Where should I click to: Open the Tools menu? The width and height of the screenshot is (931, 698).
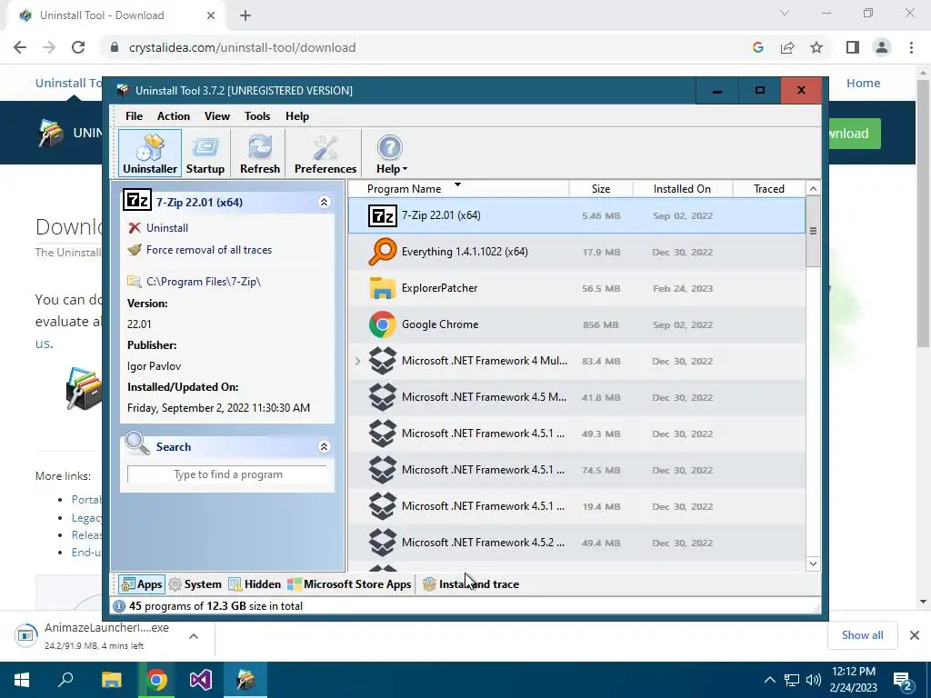(x=257, y=116)
